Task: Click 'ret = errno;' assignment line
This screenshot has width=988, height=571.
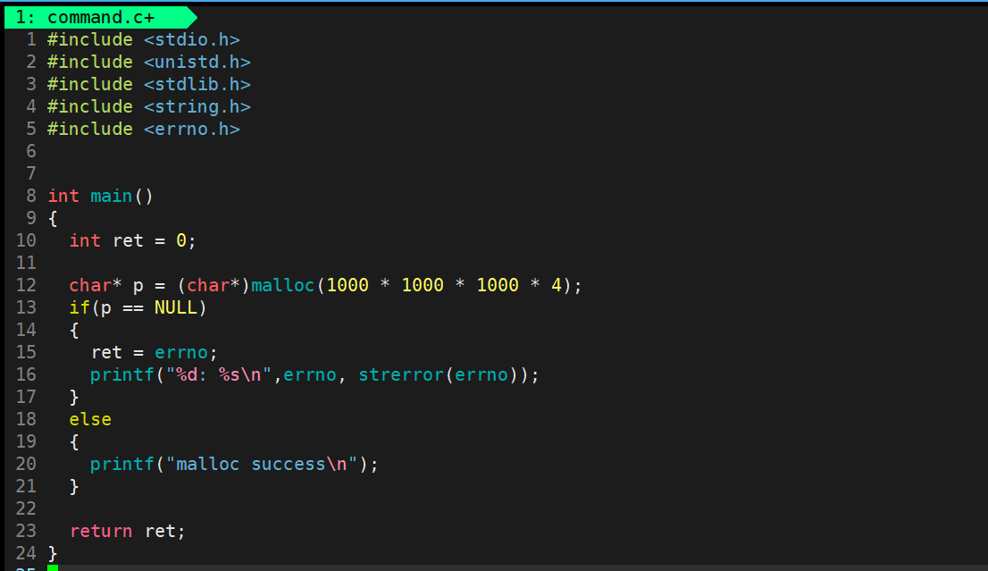Action: [154, 352]
